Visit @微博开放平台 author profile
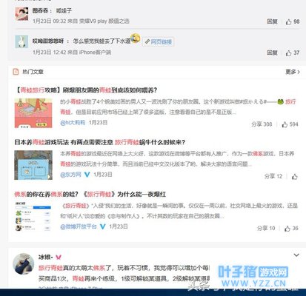Screen dimensions: 306x296 point(79,226)
